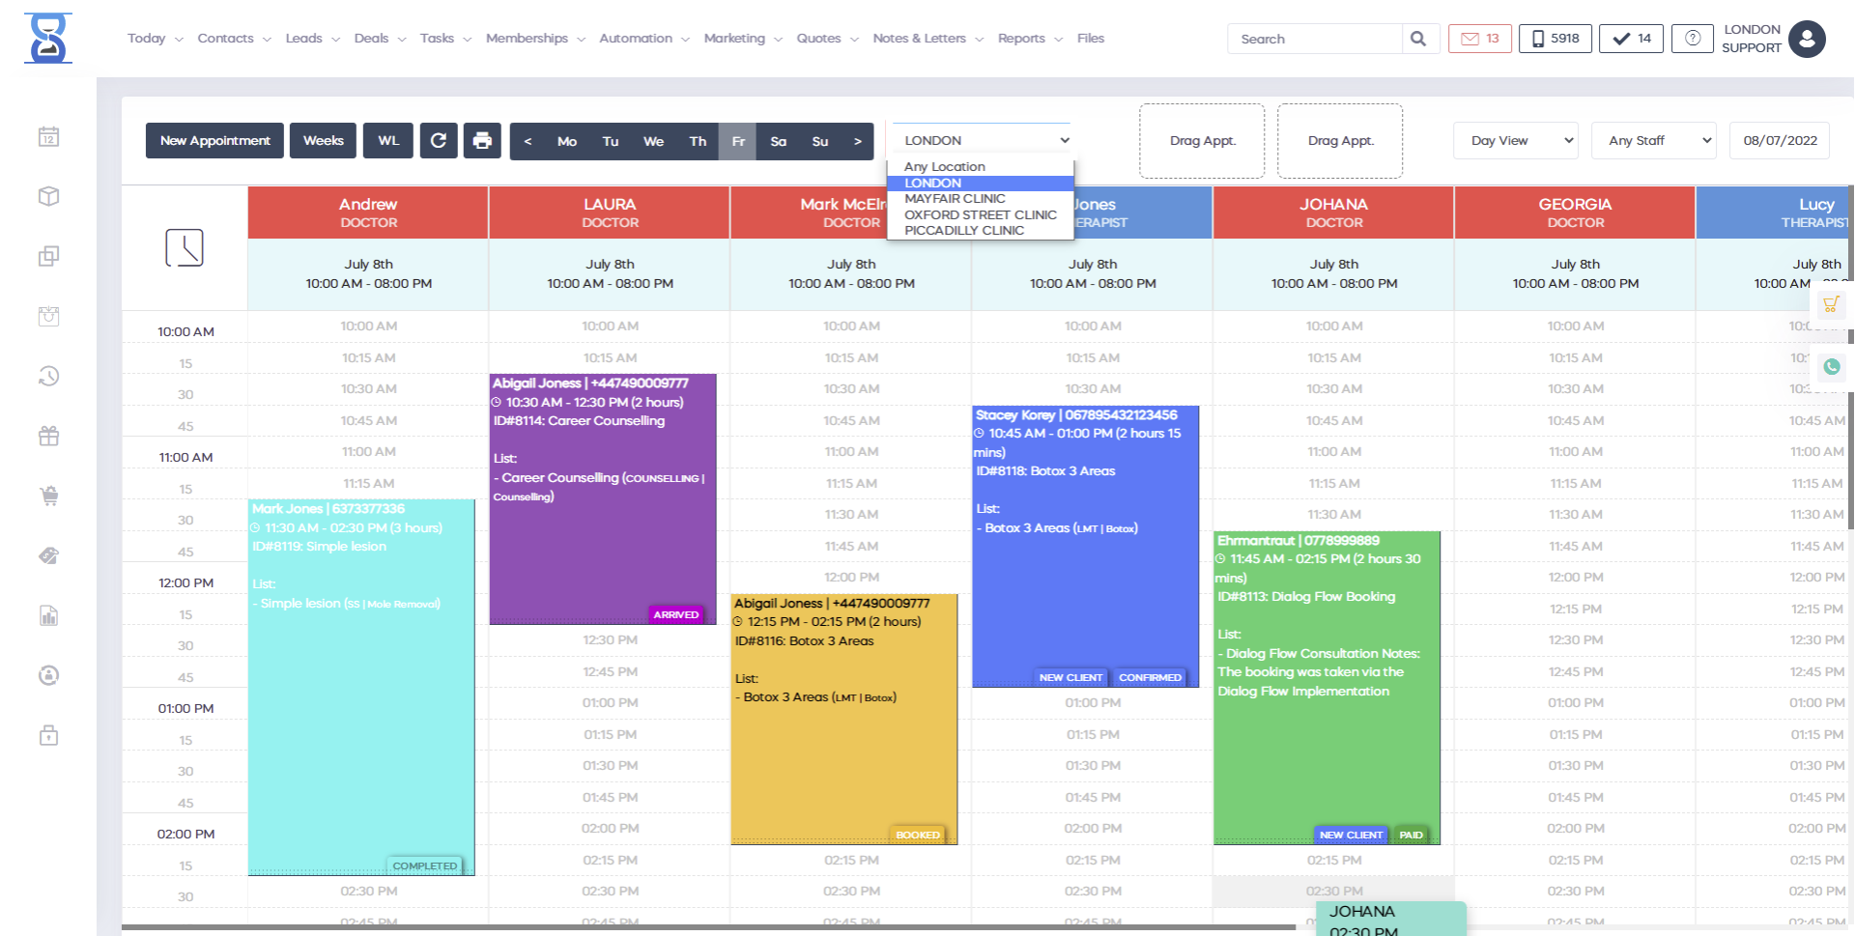The image size is (1855, 936).
Task: Select the Mo day toggle
Action: coord(567,141)
